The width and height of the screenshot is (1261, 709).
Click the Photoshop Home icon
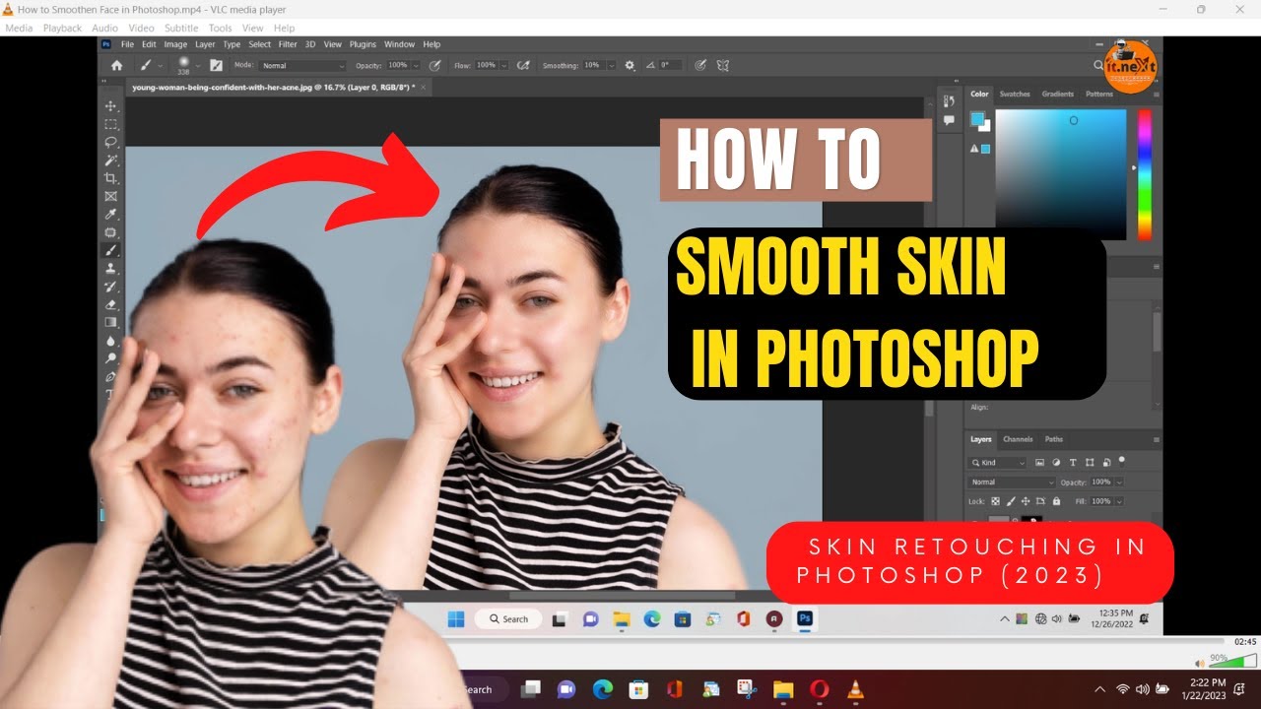(116, 65)
